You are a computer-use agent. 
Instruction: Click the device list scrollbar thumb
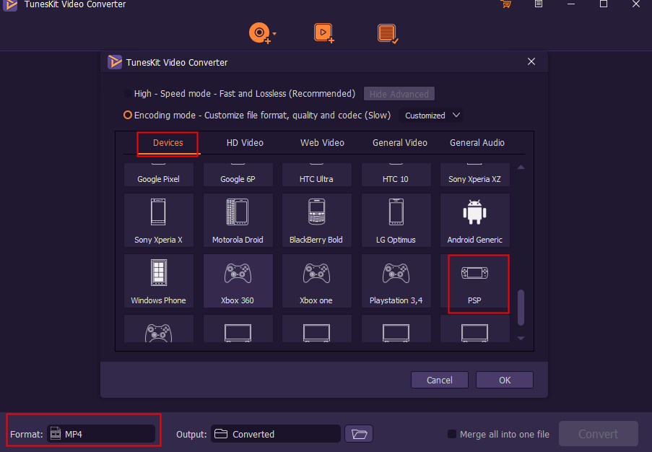click(521, 308)
